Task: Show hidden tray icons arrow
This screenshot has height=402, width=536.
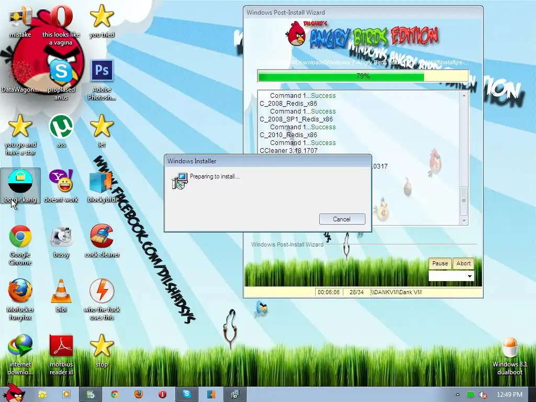Action: [x=457, y=395]
